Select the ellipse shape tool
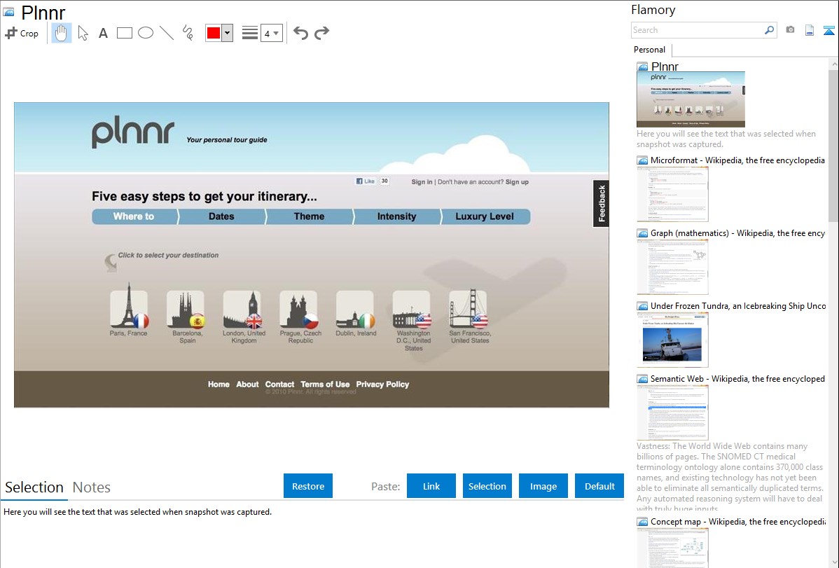The image size is (839, 568). [146, 33]
